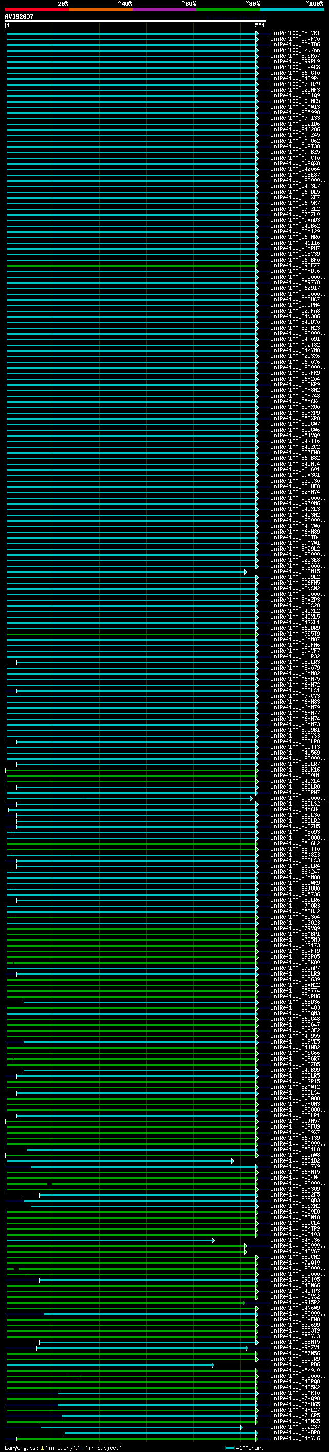Open hit UniRef100_P29766

pos(295,50)
